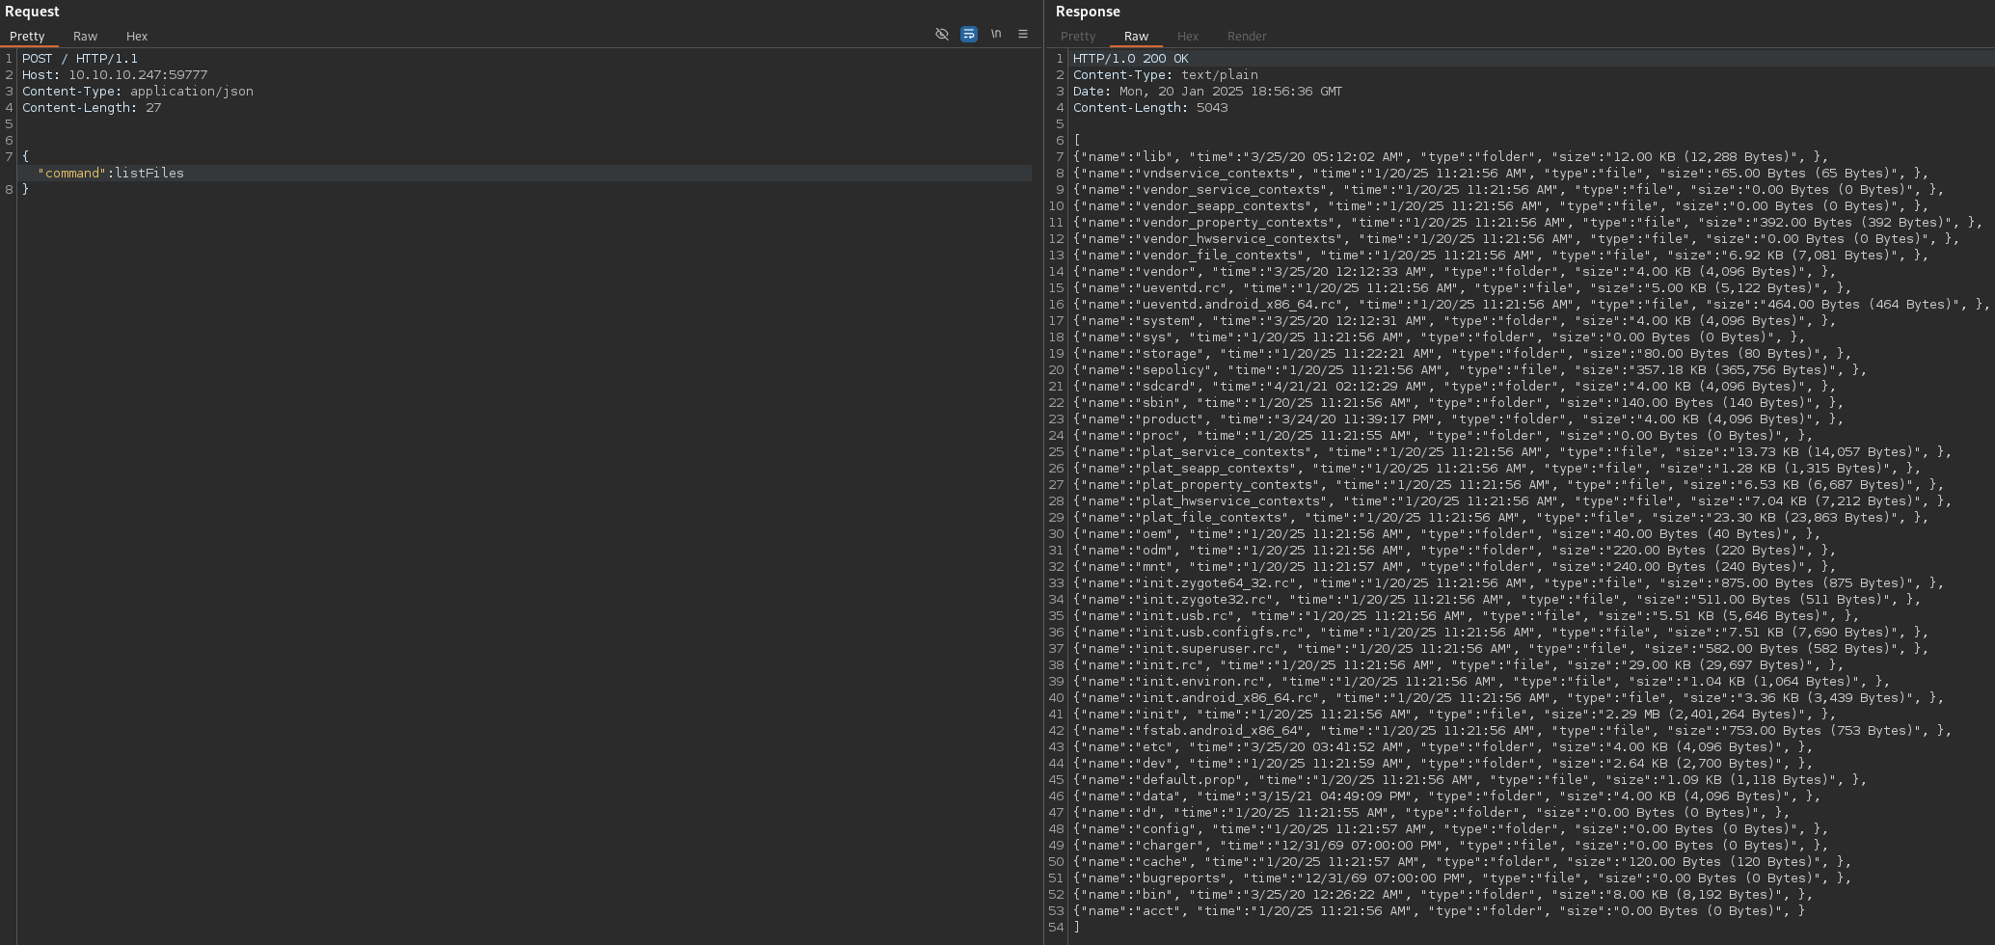Click the response Content-Type: text/plain line
The image size is (1995, 945).
pos(1166,75)
